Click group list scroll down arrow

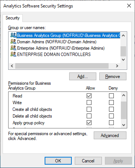(123, 60)
